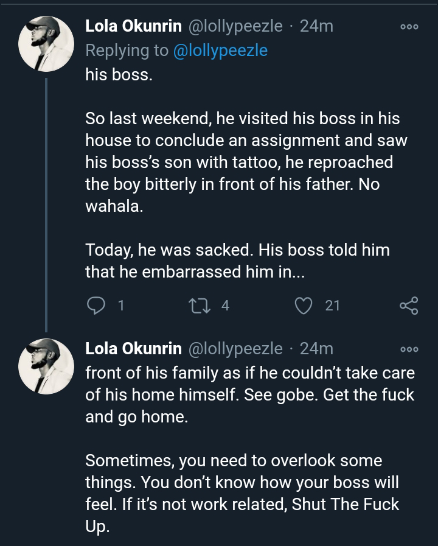Open Lola Okunrin name on second tweet
This screenshot has height=546, width=438.
pyautogui.click(x=133, y=348)
